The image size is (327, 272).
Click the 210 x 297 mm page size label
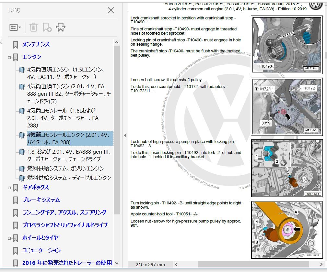(150, 265)
